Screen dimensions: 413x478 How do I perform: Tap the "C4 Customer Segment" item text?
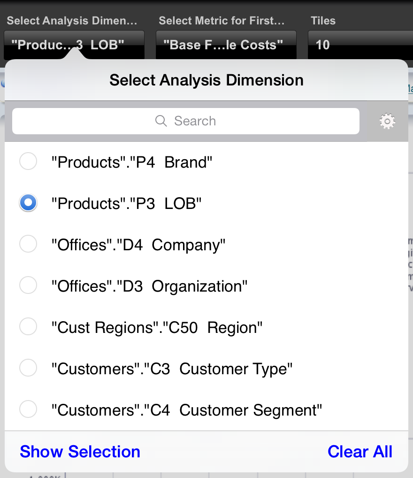point(186,410)
